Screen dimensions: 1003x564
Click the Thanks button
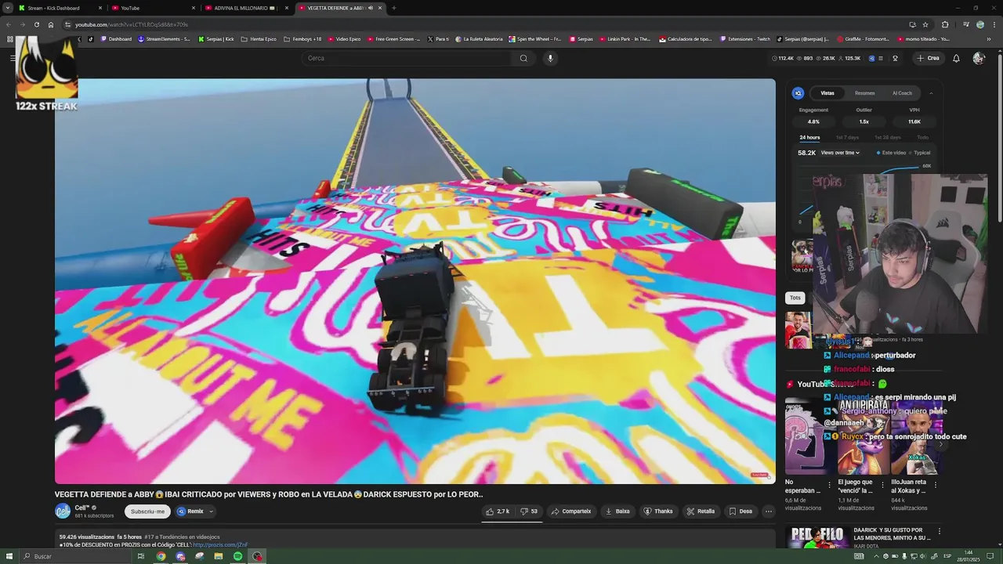coord(658,512)
